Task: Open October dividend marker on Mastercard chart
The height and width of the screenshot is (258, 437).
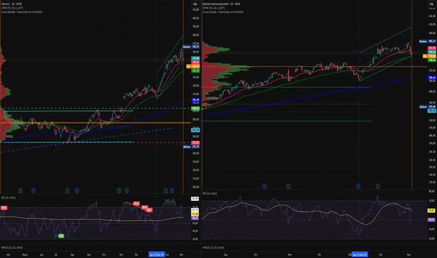Action: pos(264,186)
